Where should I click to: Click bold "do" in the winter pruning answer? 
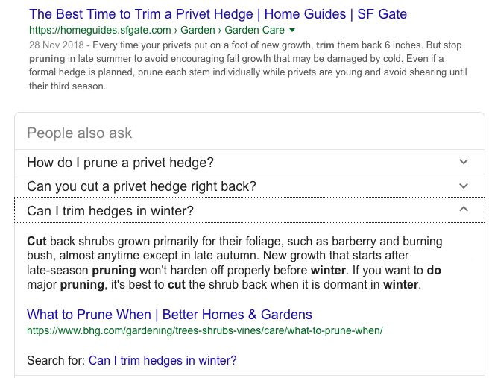pyautogui.click(x=434, y=270)
